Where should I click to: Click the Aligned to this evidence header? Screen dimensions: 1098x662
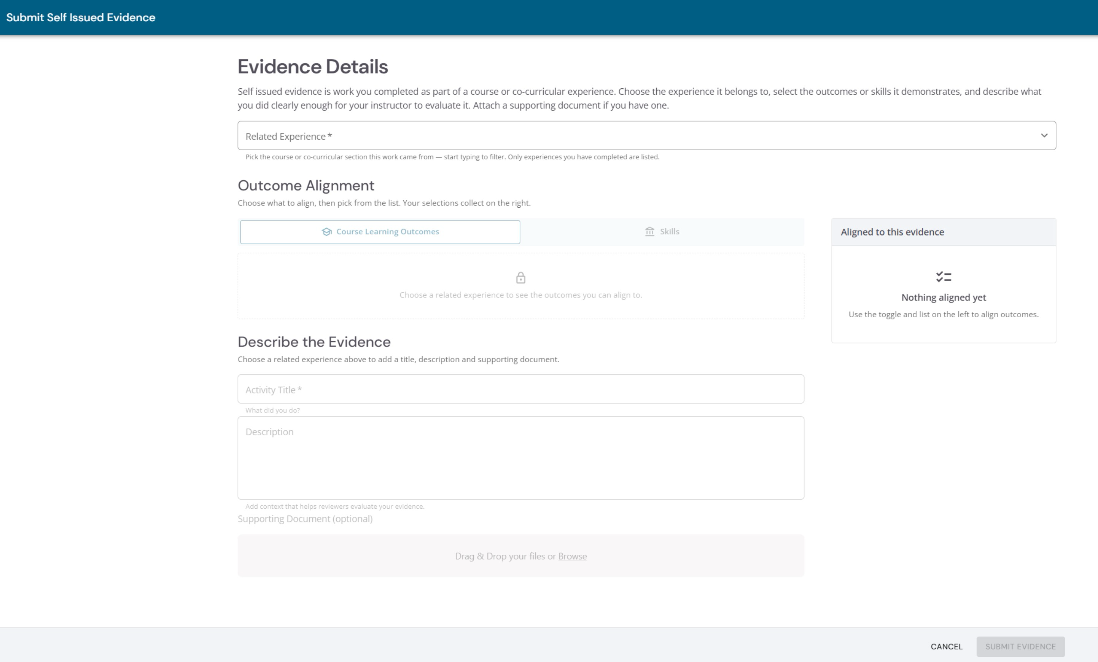pos(944,232)
